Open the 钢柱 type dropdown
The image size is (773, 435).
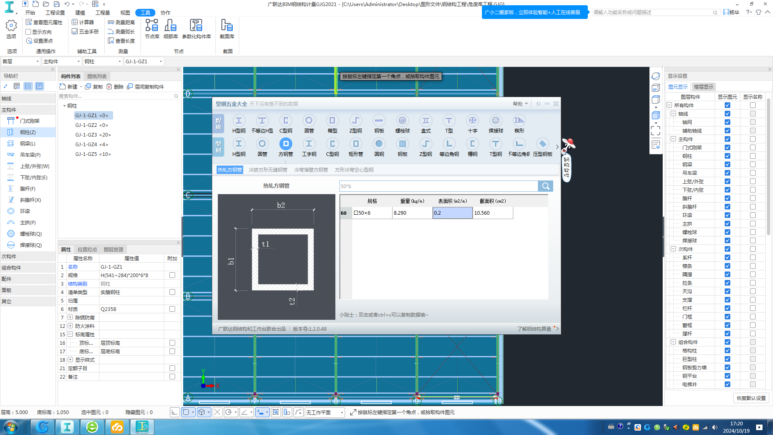coord(103,61)
